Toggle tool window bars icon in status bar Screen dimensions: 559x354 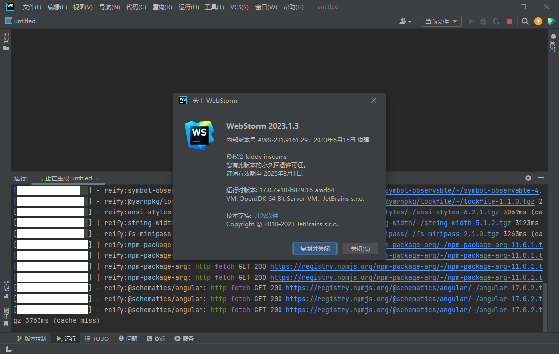9,348
